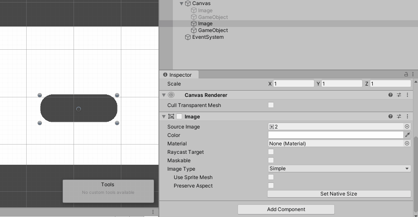Select the greyed-out Image object
Image resolution: width=418 pixels, height=217 pixels.
click(x=205, y=11)
